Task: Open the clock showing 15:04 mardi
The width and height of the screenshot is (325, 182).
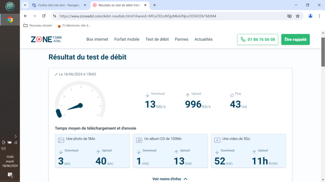Action: pos(10,161)
